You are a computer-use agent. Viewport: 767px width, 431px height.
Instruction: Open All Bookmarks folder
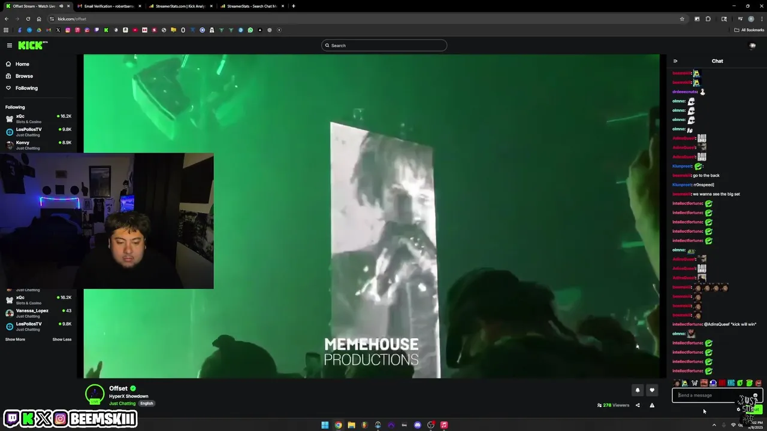pos(750,30)
